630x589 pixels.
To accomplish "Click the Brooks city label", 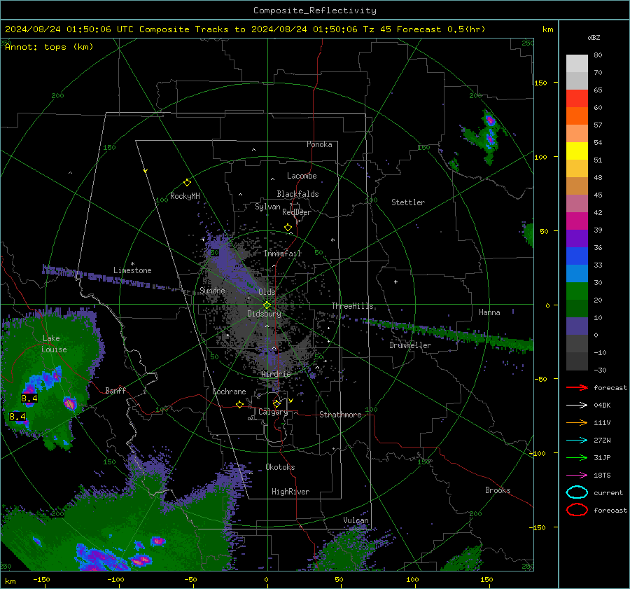I will [498, 490].
